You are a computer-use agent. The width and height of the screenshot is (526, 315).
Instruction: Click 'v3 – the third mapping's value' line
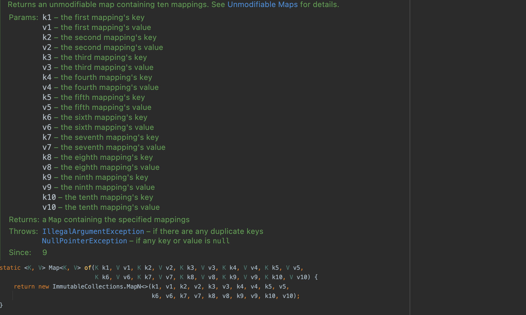pyautogui.click(x=98, y=67)
